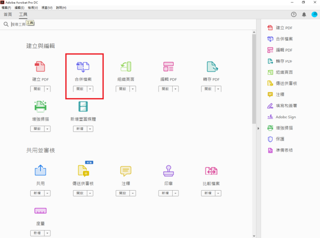The height and width of the screenshot is (238, 320).
Task: Open the 檢視(V) menu
Action: [x=33, y=8]
